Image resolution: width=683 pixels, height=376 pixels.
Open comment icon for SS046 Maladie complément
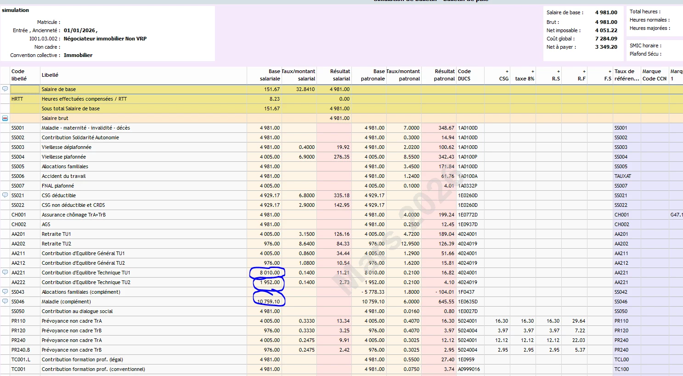(x=5, y=302)
